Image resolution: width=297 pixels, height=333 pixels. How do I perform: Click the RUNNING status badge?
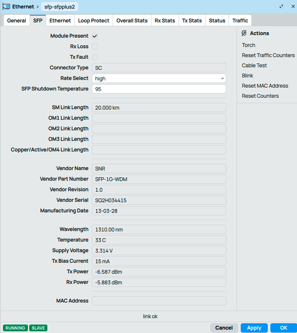coord(15,328)
